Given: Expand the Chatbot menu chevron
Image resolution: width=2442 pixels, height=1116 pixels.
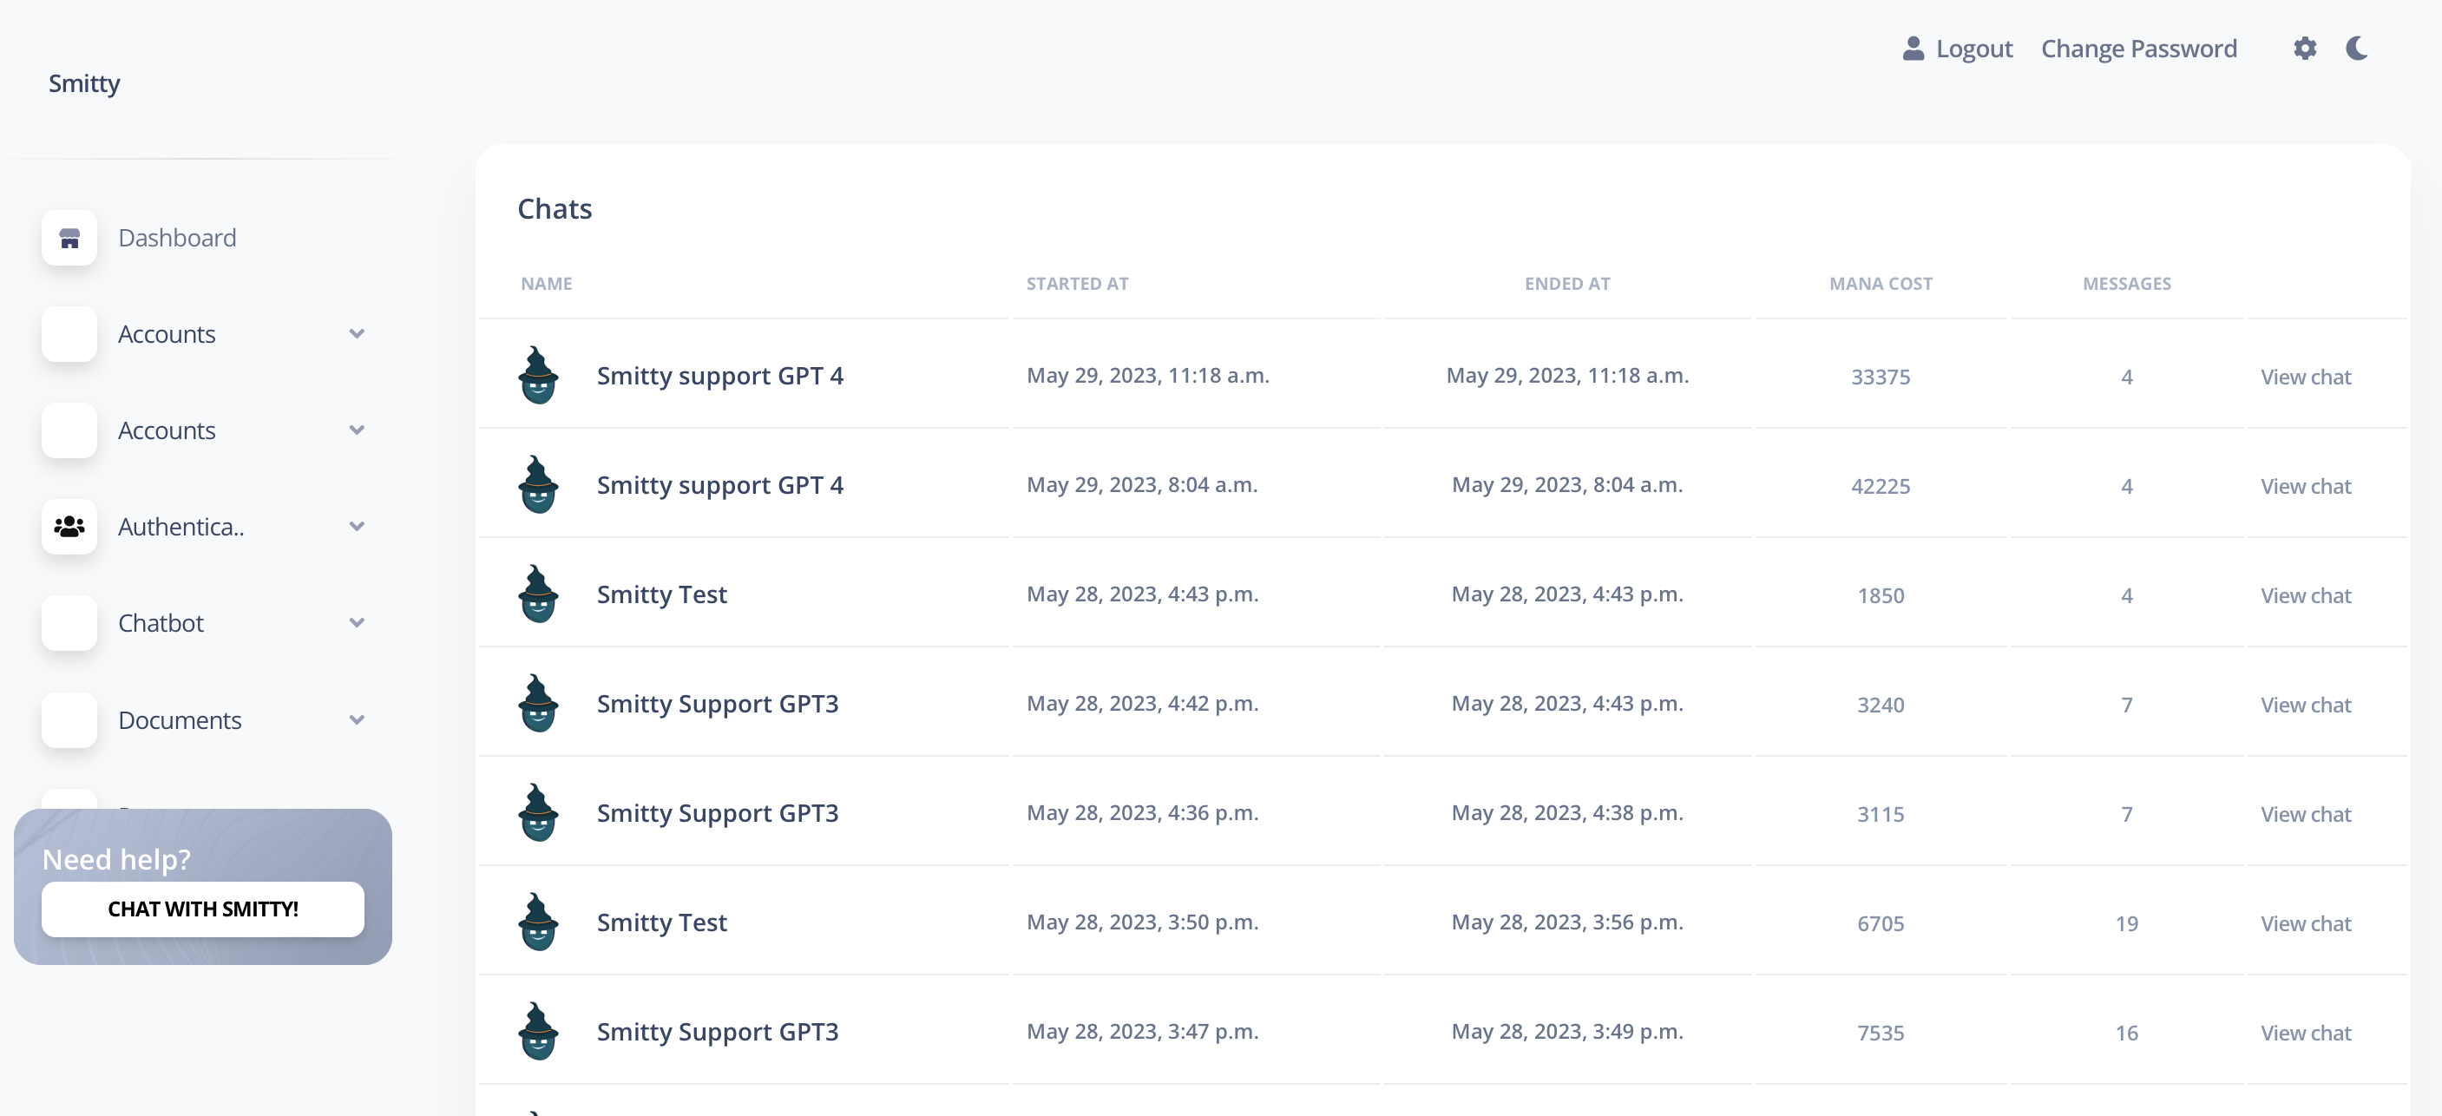Looking at the screenshot, I should click(357, 623).
